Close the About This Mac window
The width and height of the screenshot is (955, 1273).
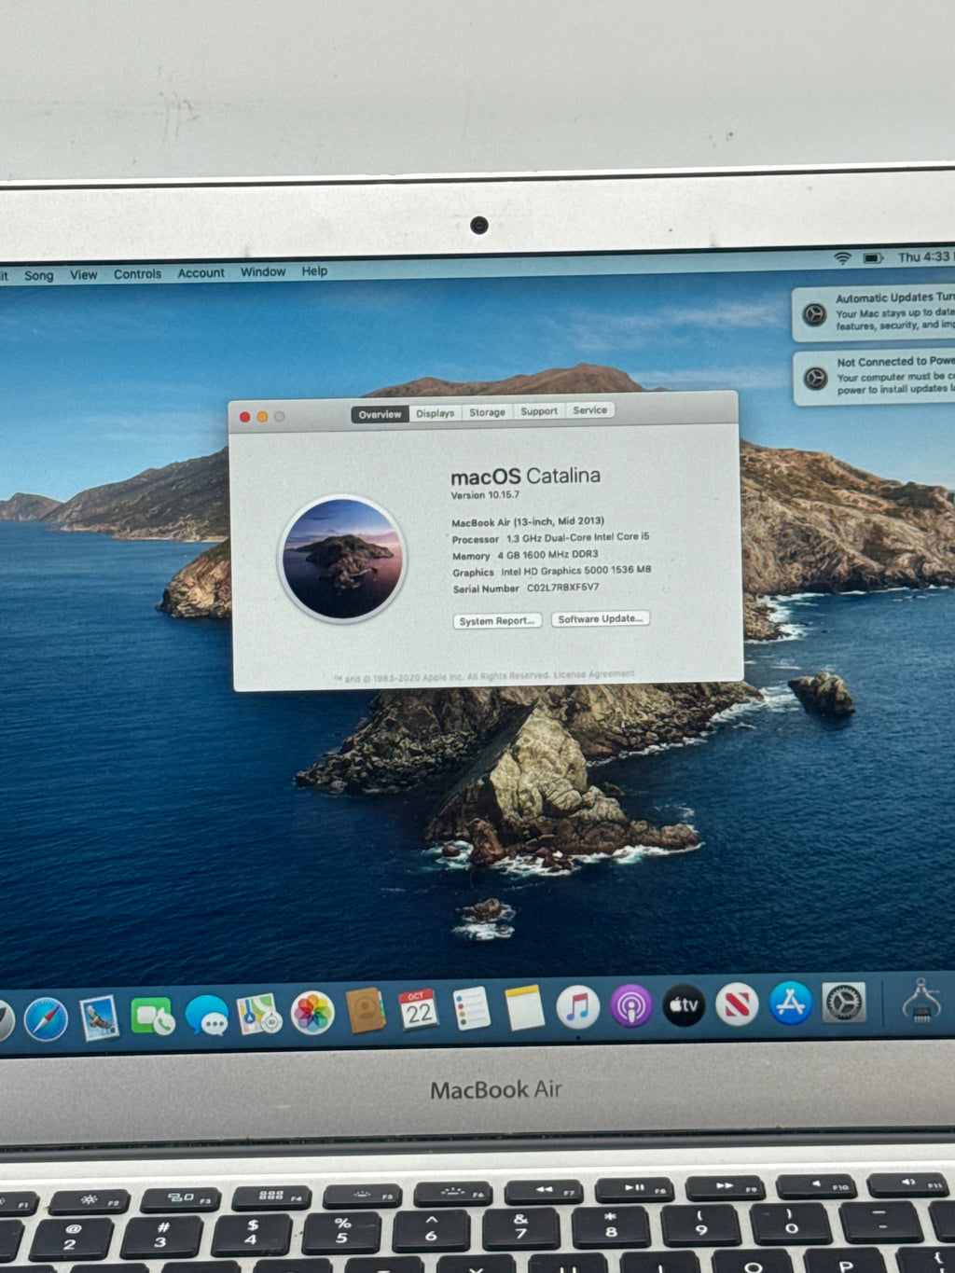point(244,417)
